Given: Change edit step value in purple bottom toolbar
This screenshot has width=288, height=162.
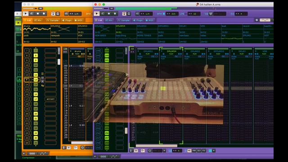Looking at the screenshot, I should [177, 151].
